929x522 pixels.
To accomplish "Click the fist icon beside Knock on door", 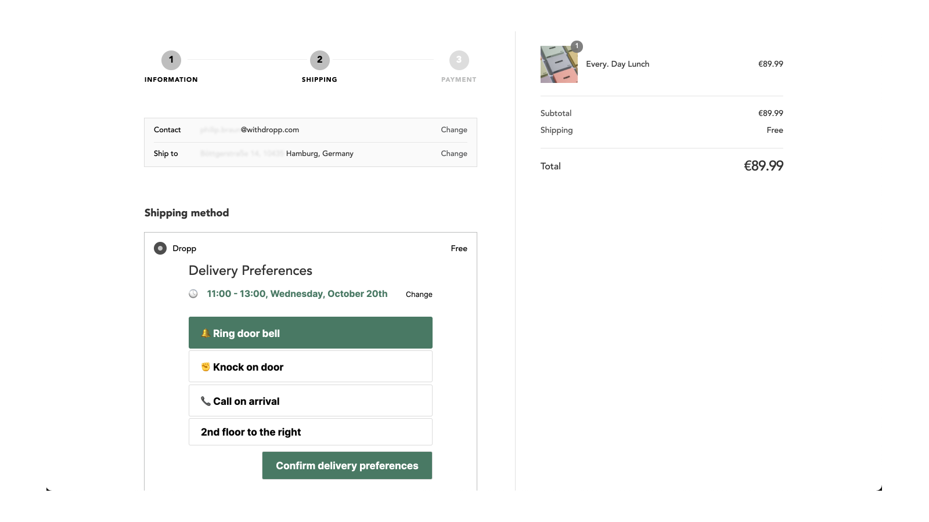I will pyautogui.click(x=206, y=367).
